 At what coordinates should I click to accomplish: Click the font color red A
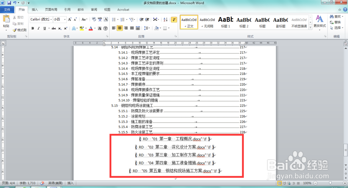point(90,28)
